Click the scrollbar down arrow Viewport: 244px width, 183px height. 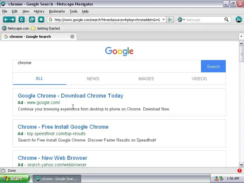[x=241, y=164]
